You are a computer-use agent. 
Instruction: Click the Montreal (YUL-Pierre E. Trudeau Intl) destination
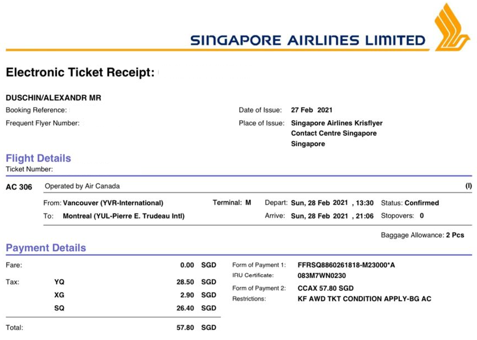(124, 216)
